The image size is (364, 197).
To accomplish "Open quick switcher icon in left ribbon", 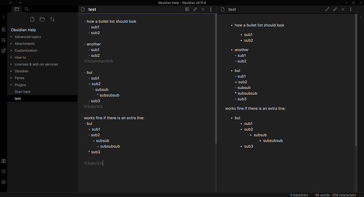I will 4,29.
